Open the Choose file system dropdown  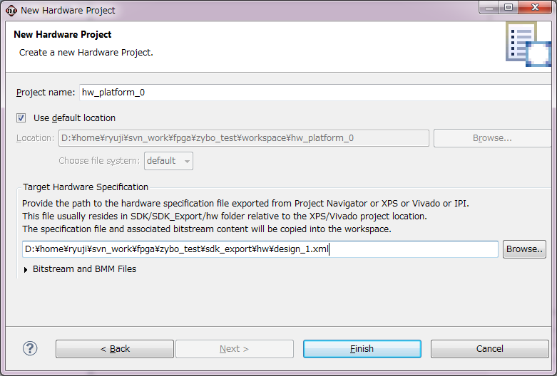click(168, 161)
